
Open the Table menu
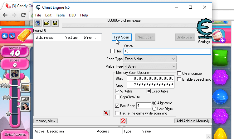point(60,15)
